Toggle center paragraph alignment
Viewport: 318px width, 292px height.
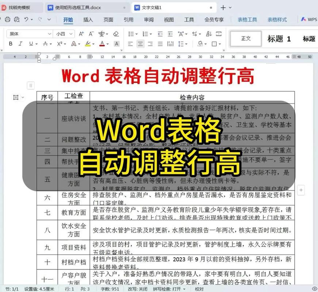[141, 43]
